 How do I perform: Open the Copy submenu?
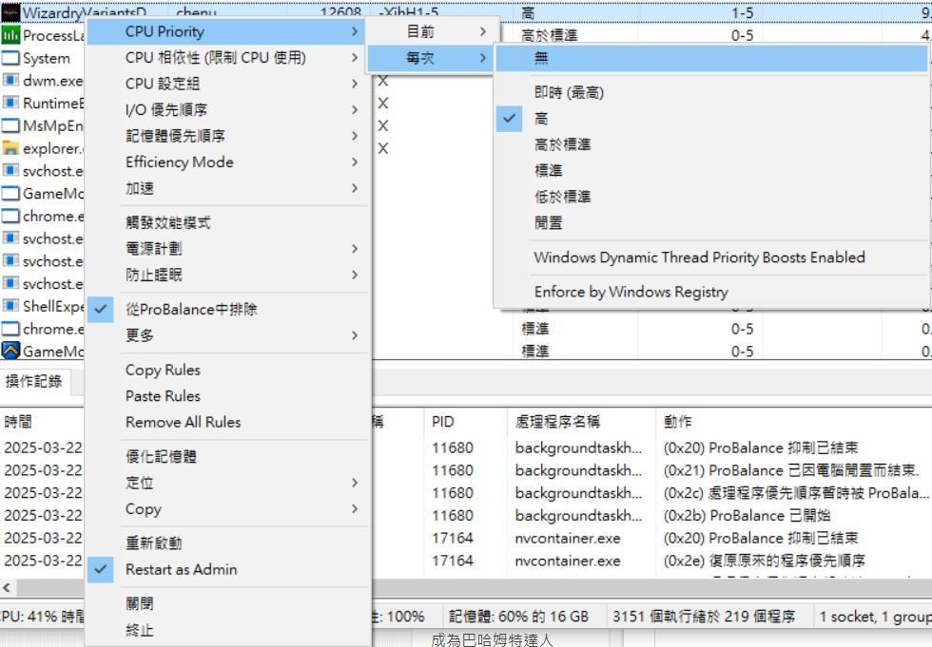click(x=226, y=508)
